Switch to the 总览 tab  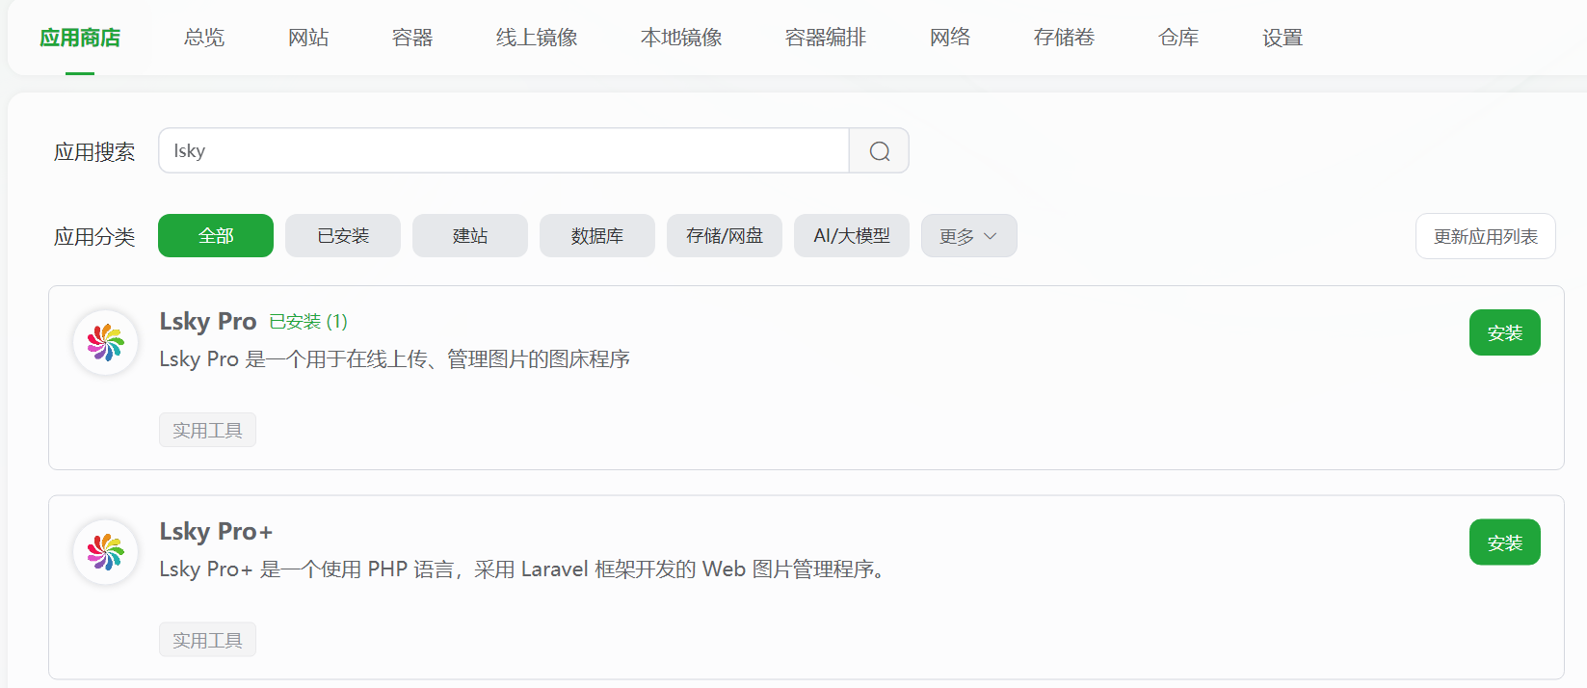204,38
